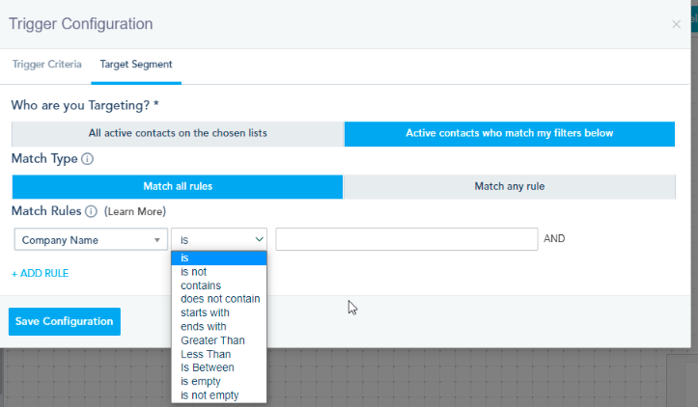Open the Company Name field dropdown

pyautogui.click(x=92, y=239)
